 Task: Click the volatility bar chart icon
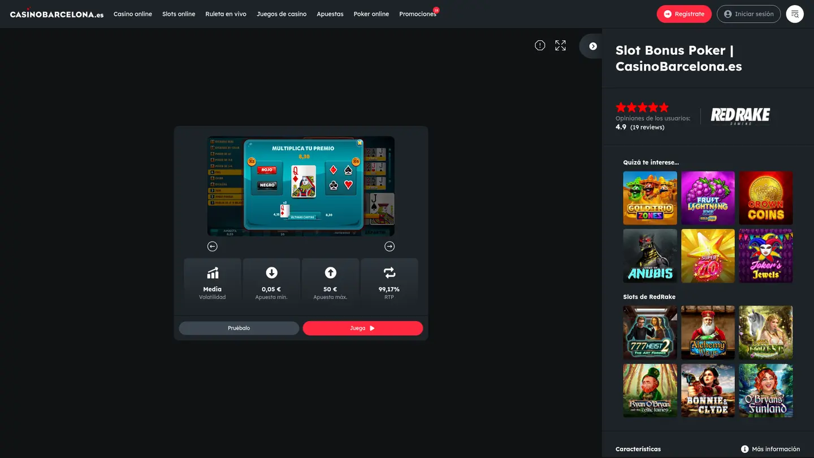213,273
